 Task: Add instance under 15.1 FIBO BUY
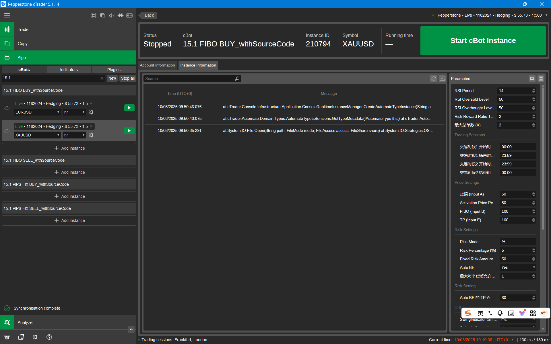69,148
